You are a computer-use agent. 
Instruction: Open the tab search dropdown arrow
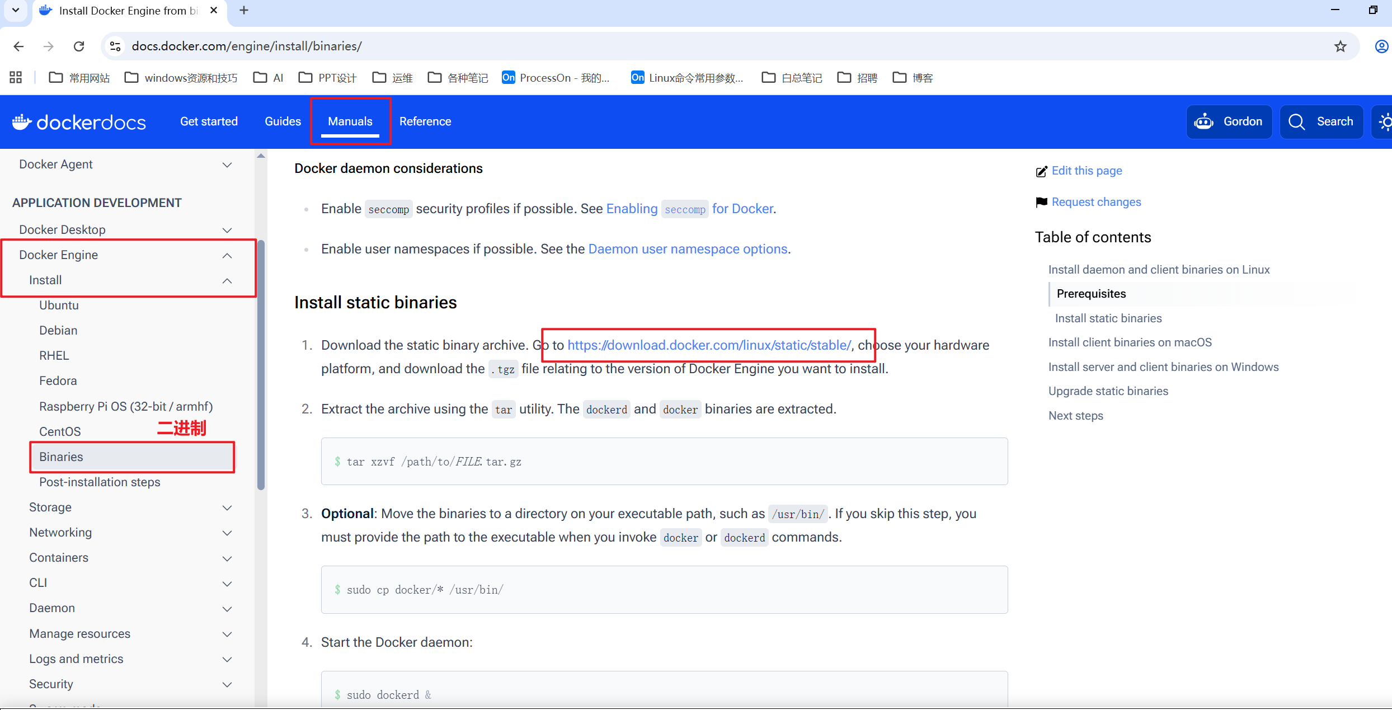(x=16, y=11)
